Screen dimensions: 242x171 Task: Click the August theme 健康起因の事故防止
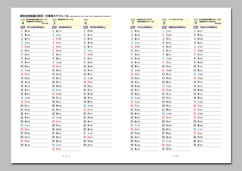point(177,27)
